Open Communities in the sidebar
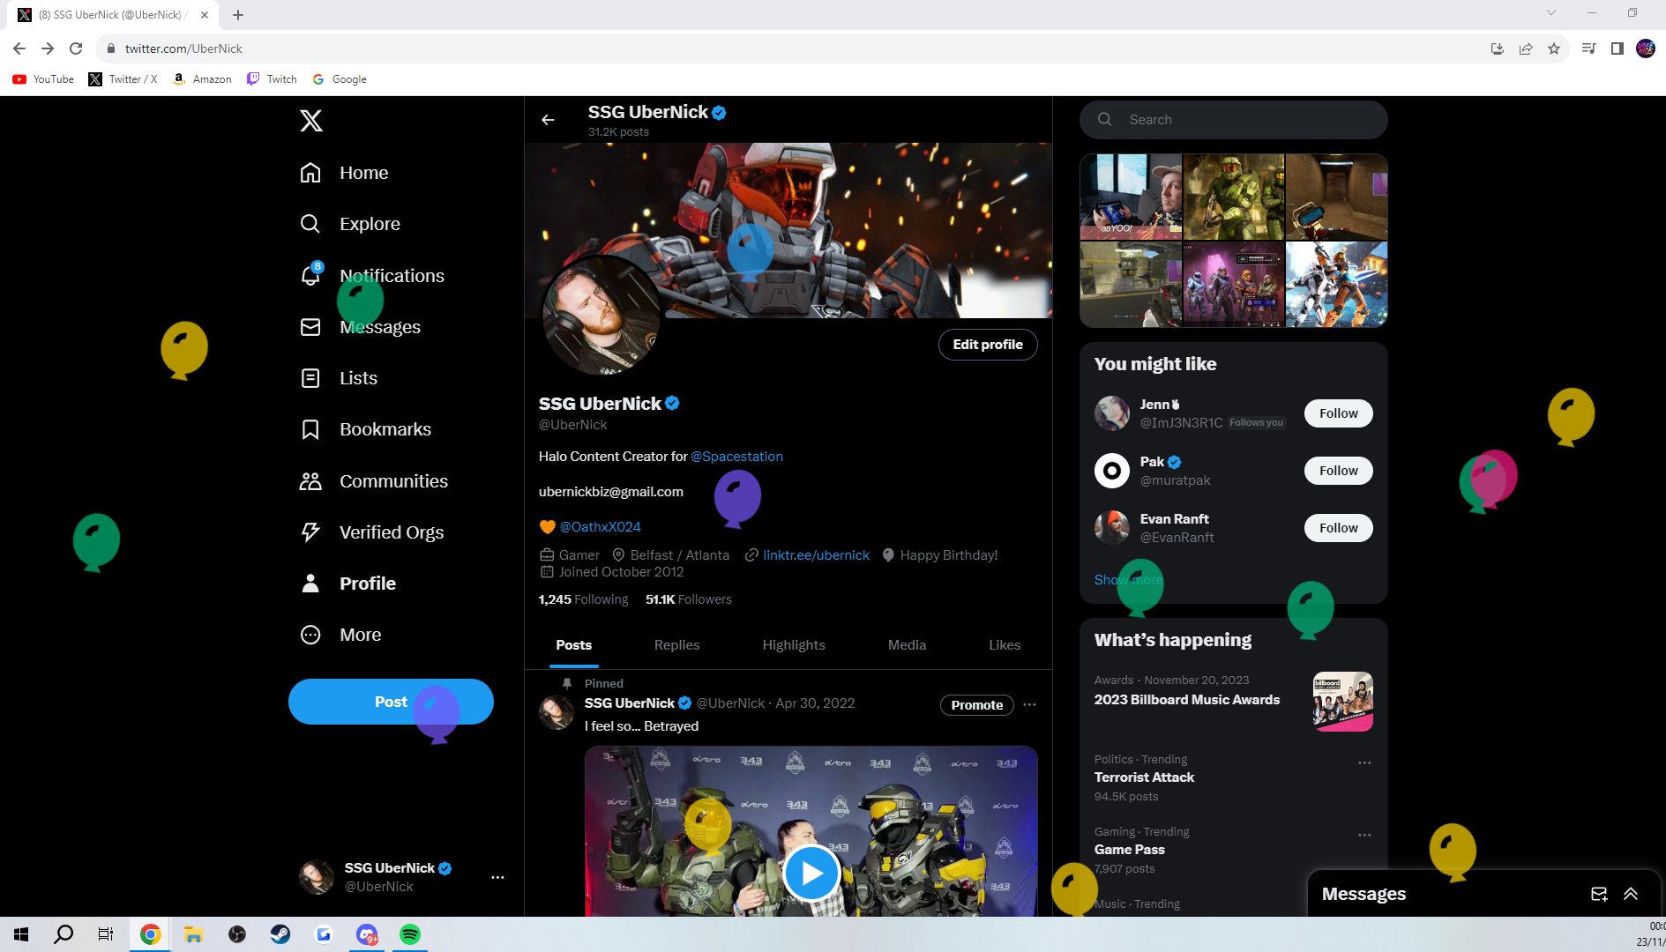 point(374,481)
